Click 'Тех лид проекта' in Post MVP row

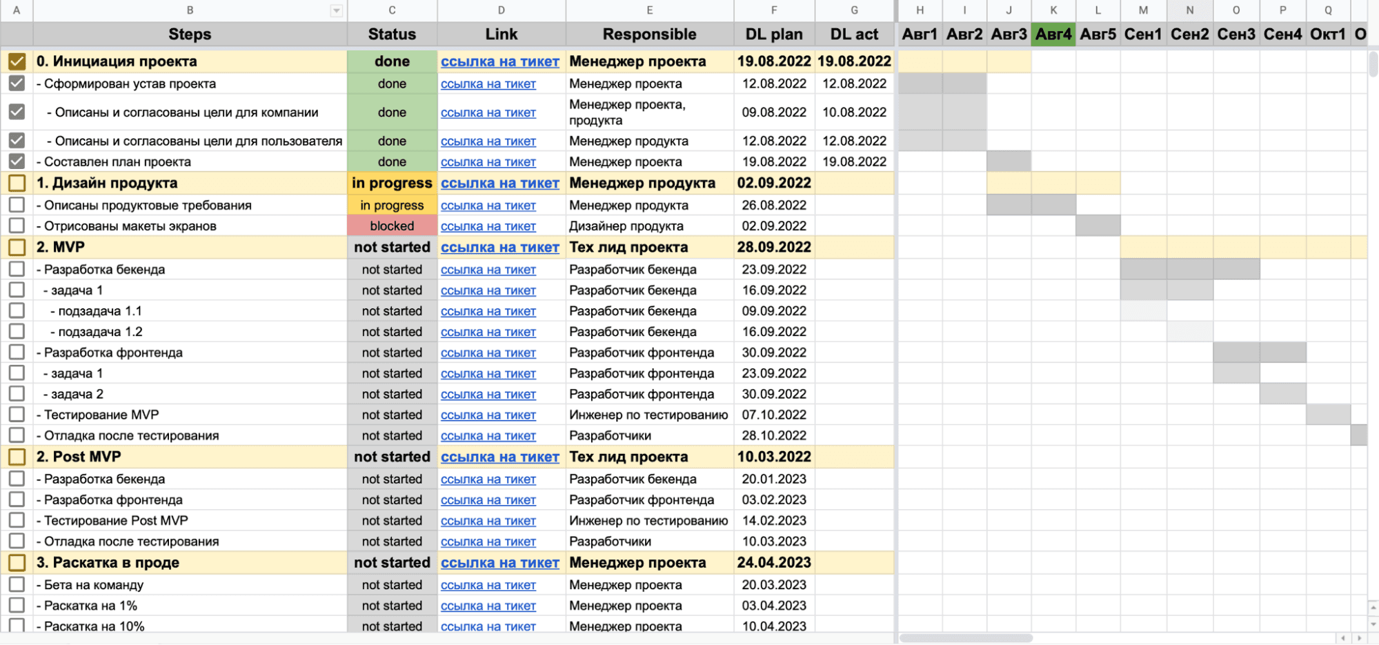(x=650, y=457)
